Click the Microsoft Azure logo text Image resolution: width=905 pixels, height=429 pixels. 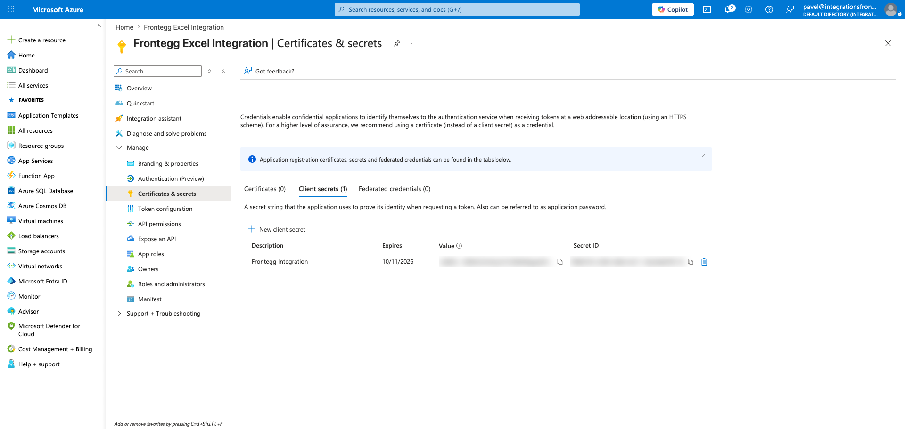[x=58, y=9]
